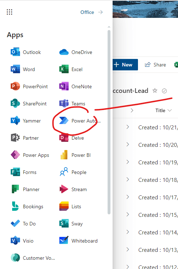Open Bookings app

click(x=27, y=206)
